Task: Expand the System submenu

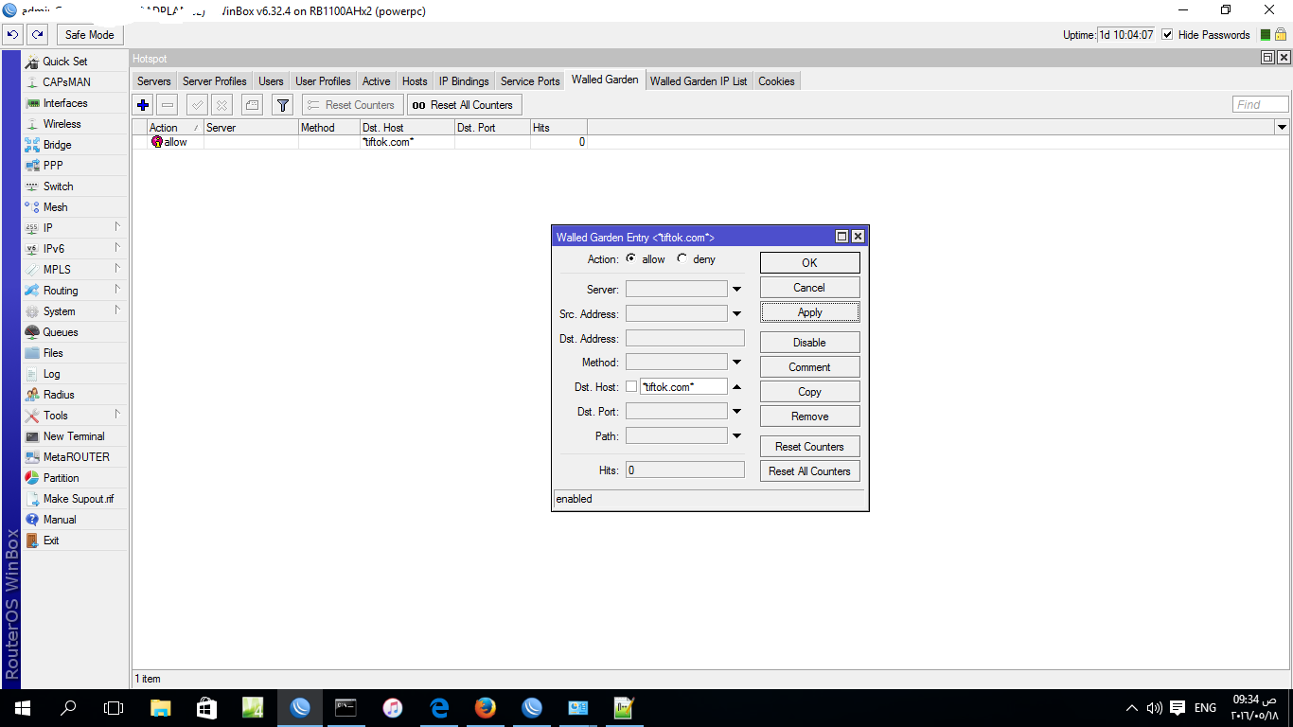Action: [117, 310]
